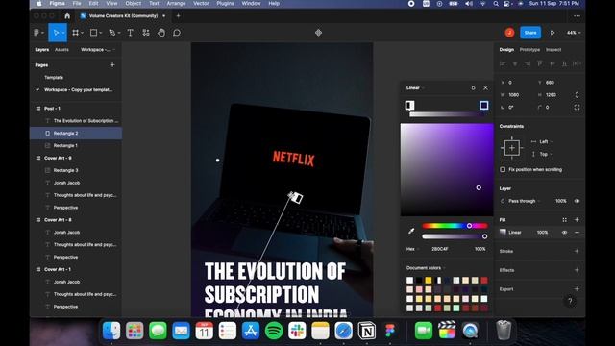Open the help question mark button

(570, 301)
